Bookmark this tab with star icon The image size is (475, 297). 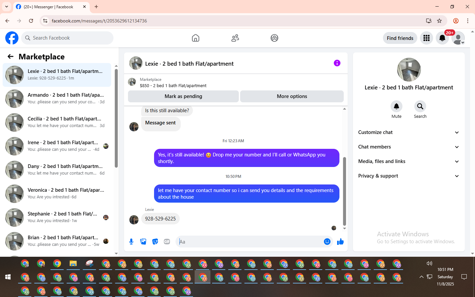439,21
